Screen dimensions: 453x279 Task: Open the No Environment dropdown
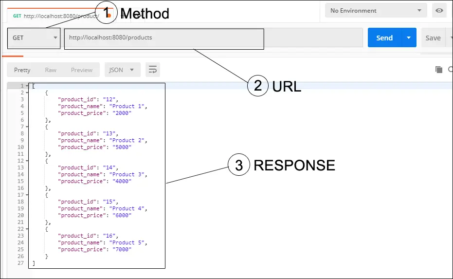click(376, 10)
